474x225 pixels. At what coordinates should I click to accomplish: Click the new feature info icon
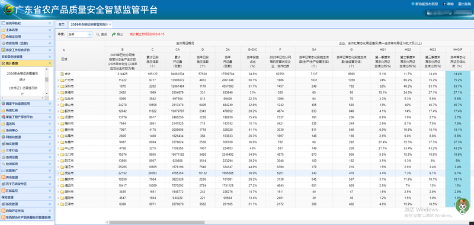point(413,4)
